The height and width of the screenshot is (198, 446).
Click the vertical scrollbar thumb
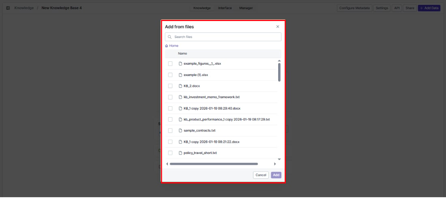(x=279, y=72)
